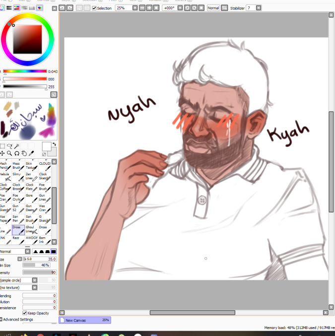Open the brush Size multiplier dropdown
This screenshot has height=336, width=335.
(19, 259)
